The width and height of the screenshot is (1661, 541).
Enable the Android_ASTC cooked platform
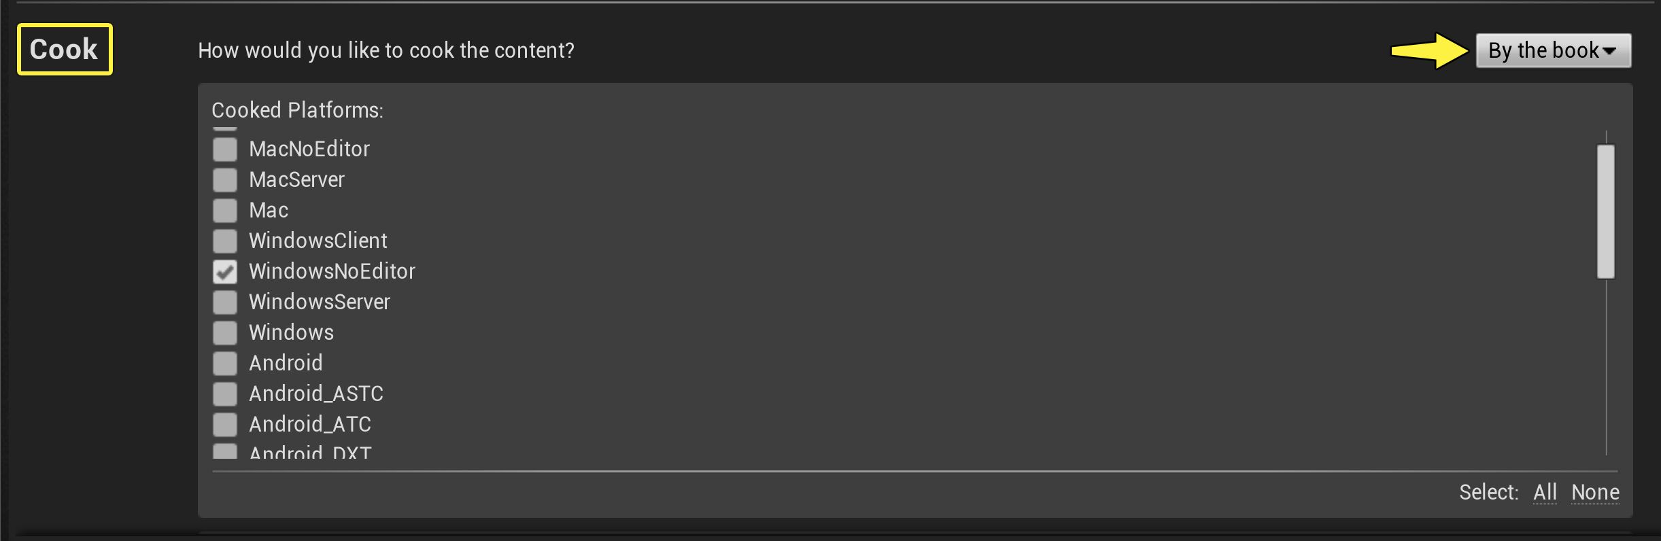pos(224,394)
